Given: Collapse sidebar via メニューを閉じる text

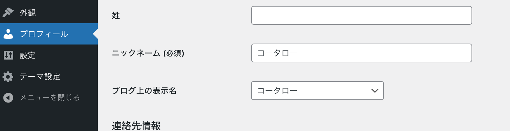Looking at the screenshot, I should (50, 98).
